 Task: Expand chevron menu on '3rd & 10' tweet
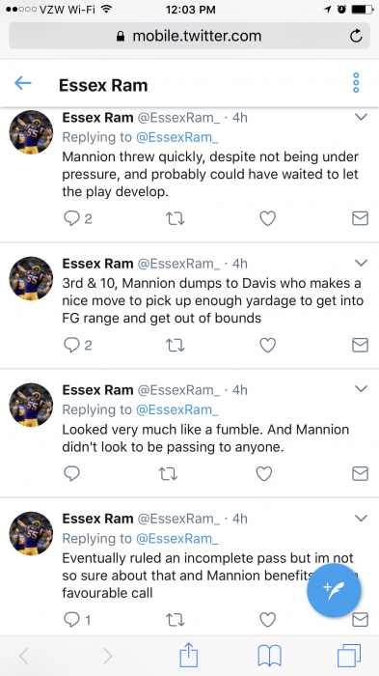coord(361,263)
